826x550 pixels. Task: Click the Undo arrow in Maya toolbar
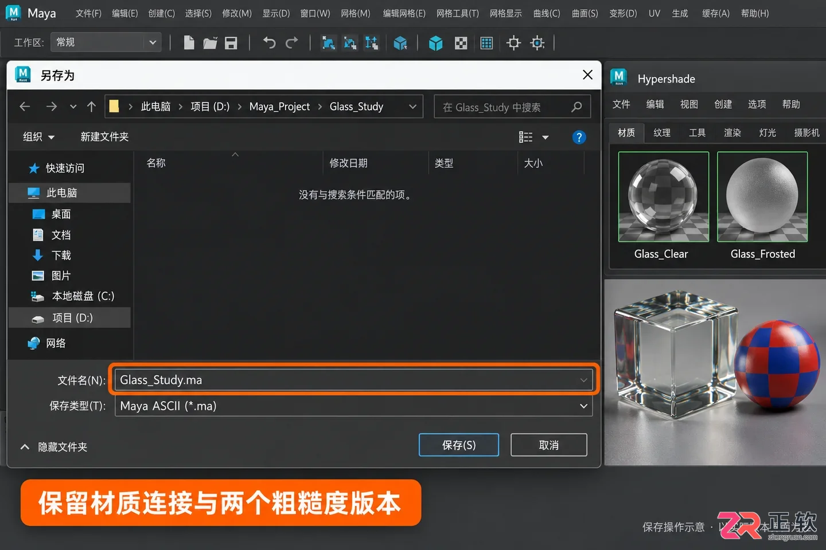269,42
